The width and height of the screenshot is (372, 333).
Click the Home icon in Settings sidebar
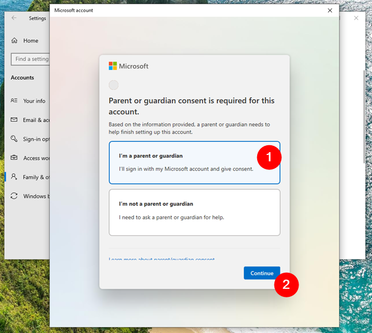coord(14,40)
